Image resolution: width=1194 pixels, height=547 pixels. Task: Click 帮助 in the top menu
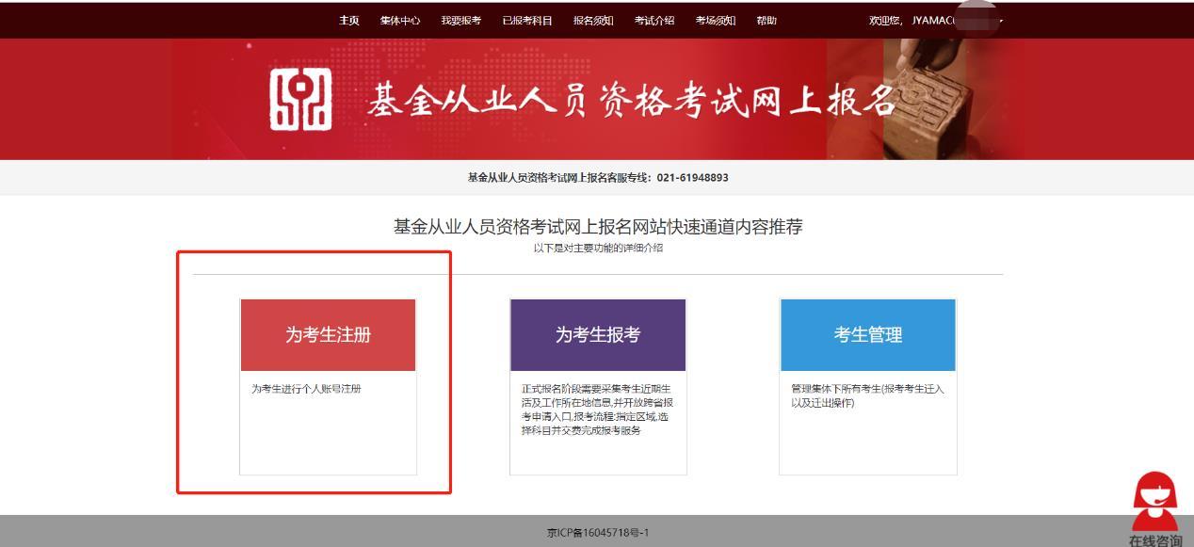tap(766, 21)
